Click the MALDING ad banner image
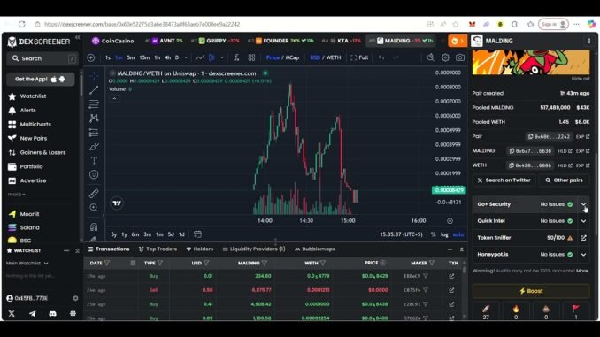The image size is (600, 337). click(x=531, y=62)
